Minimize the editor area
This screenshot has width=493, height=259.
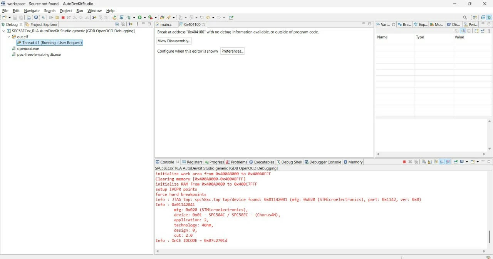[x=364, y=24]
